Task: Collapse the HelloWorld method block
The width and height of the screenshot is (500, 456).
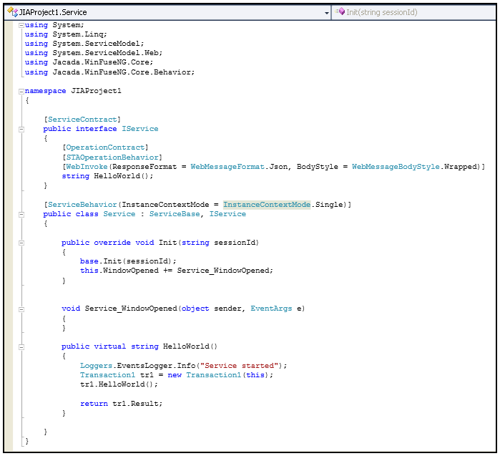Action: coord(21,347)
